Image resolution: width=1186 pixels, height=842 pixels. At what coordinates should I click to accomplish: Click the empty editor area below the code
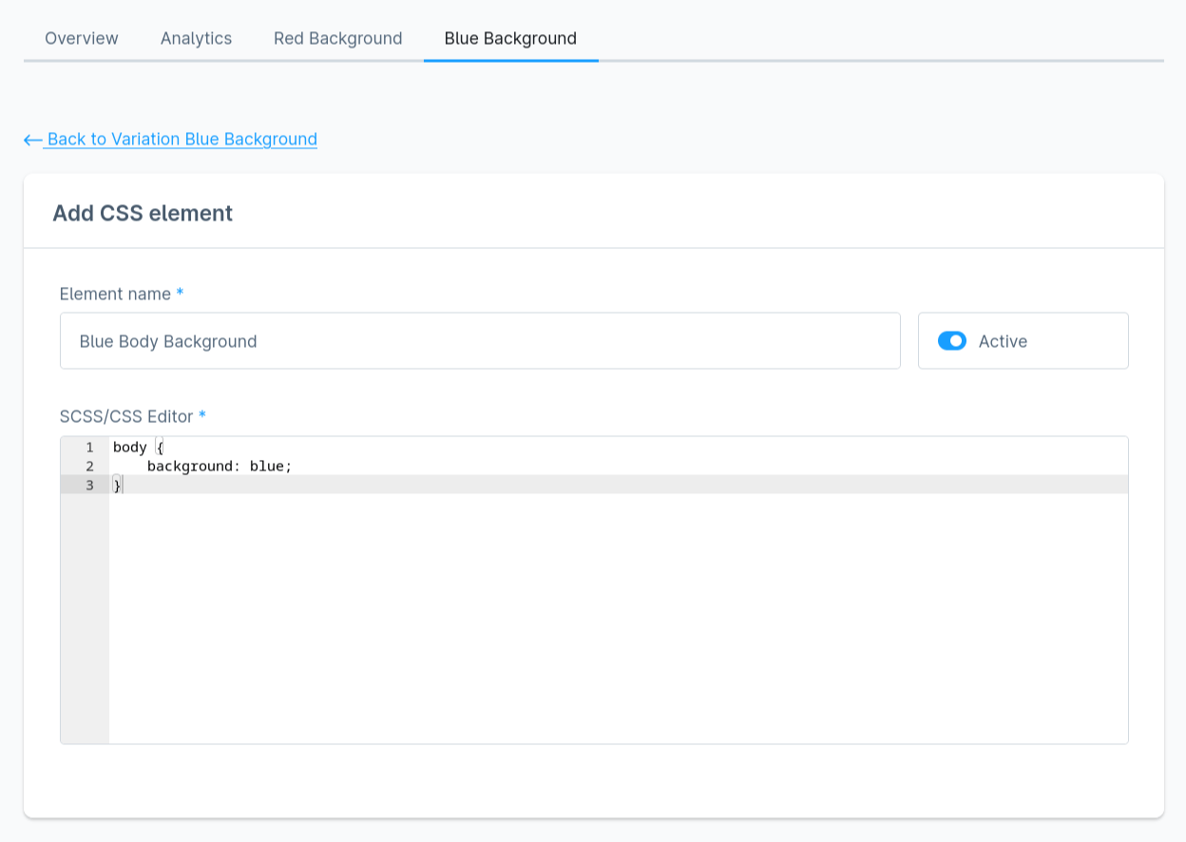pos(618,618)
